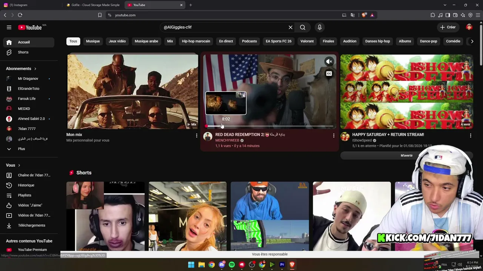
Task: Expand the Vous section
Action: tap(13, 165)
